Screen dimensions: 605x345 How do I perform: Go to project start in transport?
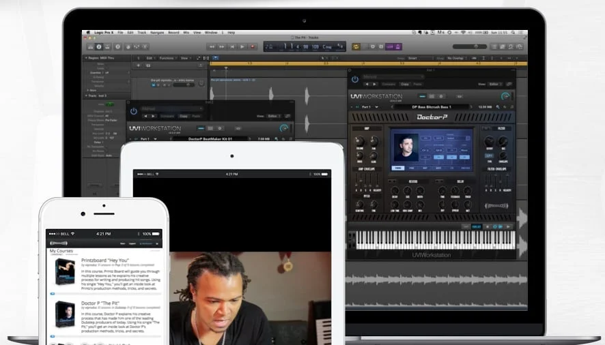(x=232, y=46)
